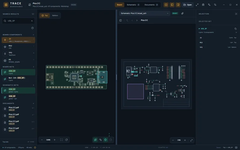Click the bug report icon
Image resolution: width=240 pixels, height=150 pixels.
[203, 5]
